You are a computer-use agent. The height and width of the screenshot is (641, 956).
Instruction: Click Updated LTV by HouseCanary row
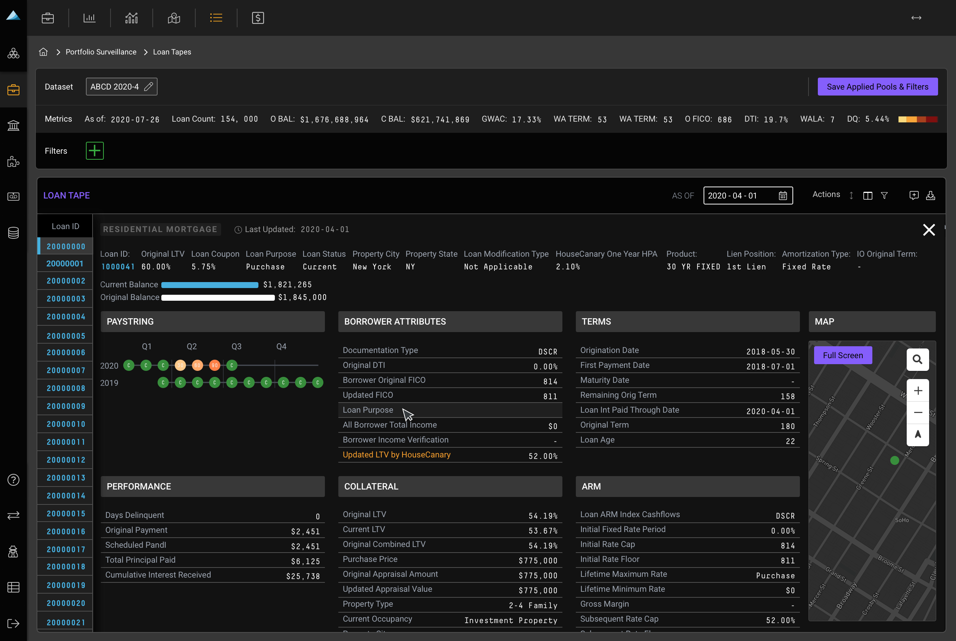click(450, 455)
